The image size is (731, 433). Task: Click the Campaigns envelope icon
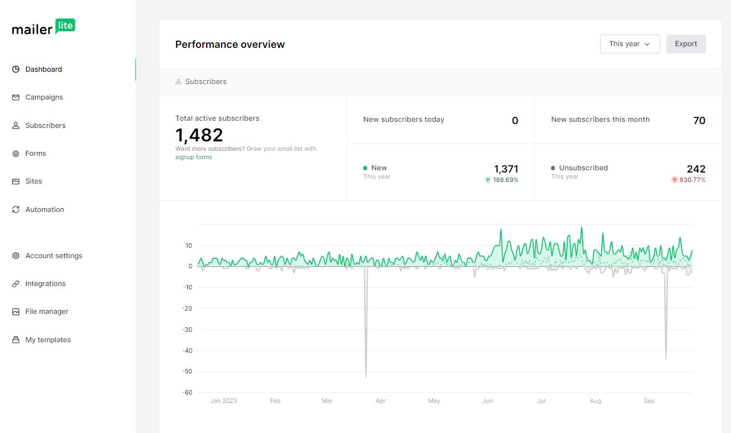pyautogui.click(x=16, y=97)
